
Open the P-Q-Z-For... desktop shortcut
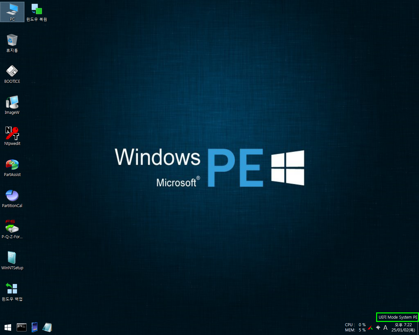(x=12, y=229)
